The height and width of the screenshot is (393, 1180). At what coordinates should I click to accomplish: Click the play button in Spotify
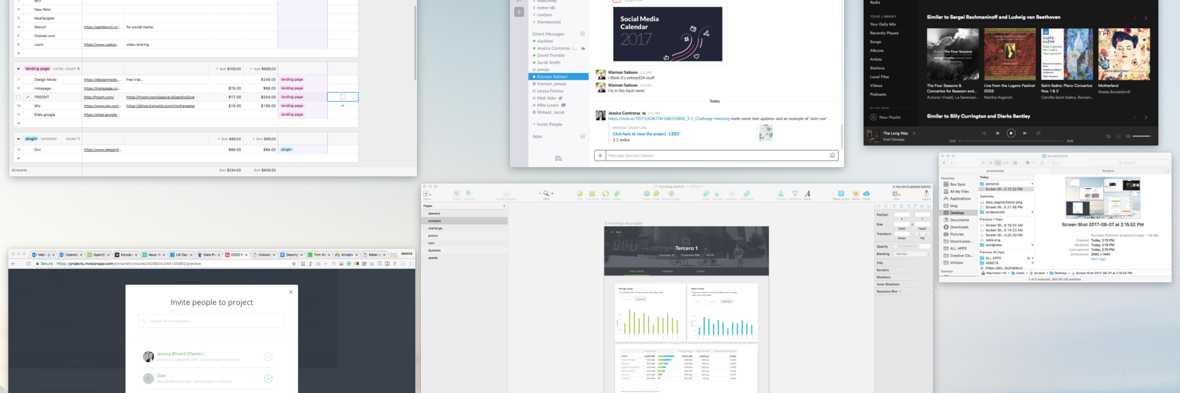pyautogui.click(x=1011, y=133)
